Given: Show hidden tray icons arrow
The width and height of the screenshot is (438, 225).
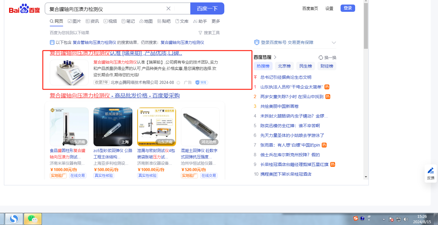Looking at the screenshot, I should coord(384,219).
